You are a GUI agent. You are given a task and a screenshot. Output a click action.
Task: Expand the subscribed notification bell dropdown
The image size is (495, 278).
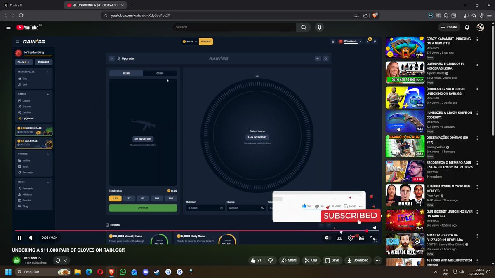click(x=61, y=260)
